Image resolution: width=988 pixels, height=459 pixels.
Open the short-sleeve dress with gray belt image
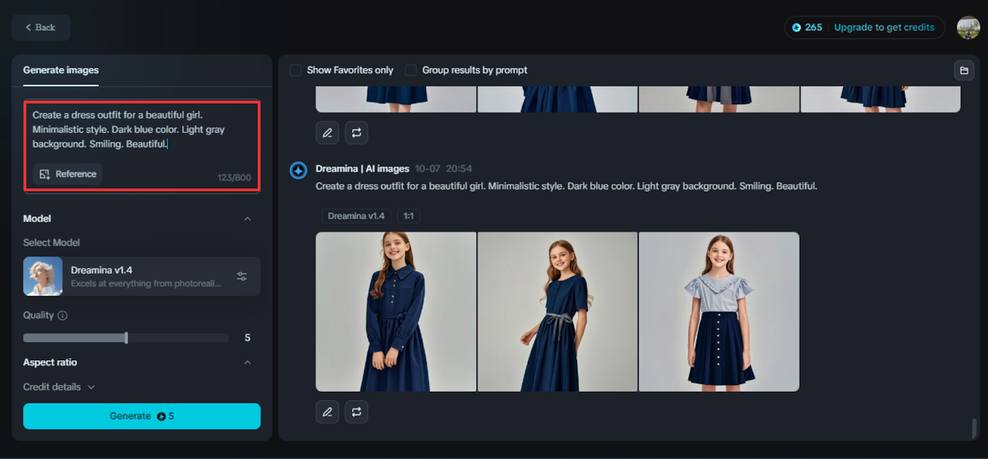(557, 312)
